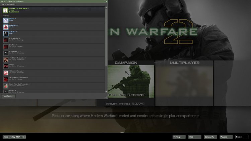The width and height of the screenshot is (251, 141).
Task: Click the 'Snooze' status text
Action: tap(11, 27)
